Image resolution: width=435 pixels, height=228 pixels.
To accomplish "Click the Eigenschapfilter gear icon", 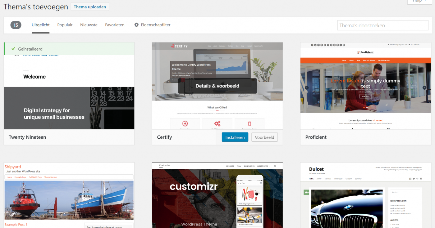I will tap(136, 25).
